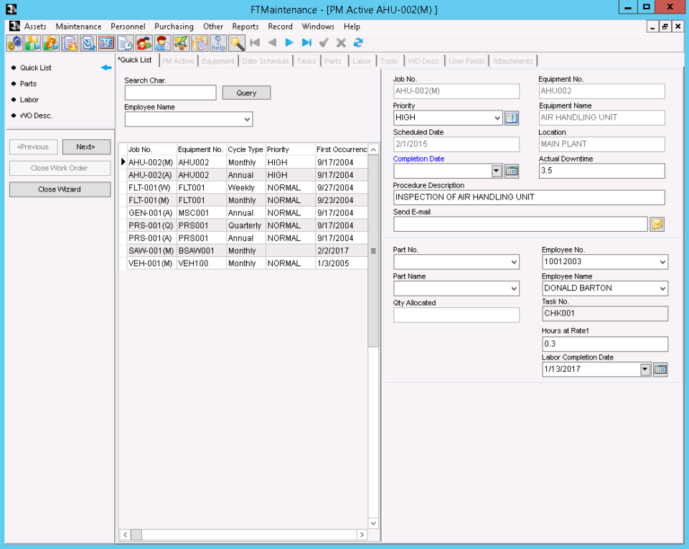This screenshot has width=689, height=549.
Task: Click the document with clock toolbar icon
Action: pos(125,43)
